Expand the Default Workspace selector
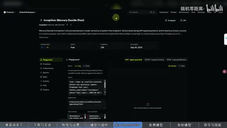This screenshot has width=227, height=128. [28, 12]
